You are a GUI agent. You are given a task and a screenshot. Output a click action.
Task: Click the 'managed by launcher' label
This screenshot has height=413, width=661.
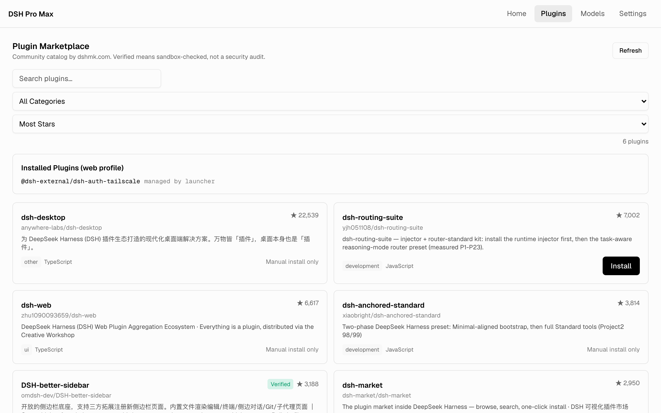tap(179, 181)
